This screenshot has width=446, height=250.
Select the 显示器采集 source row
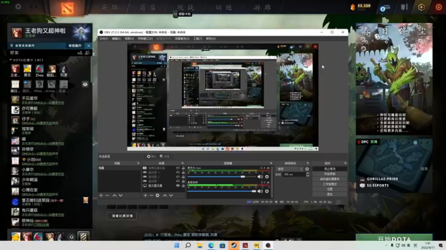pos(163,186)
